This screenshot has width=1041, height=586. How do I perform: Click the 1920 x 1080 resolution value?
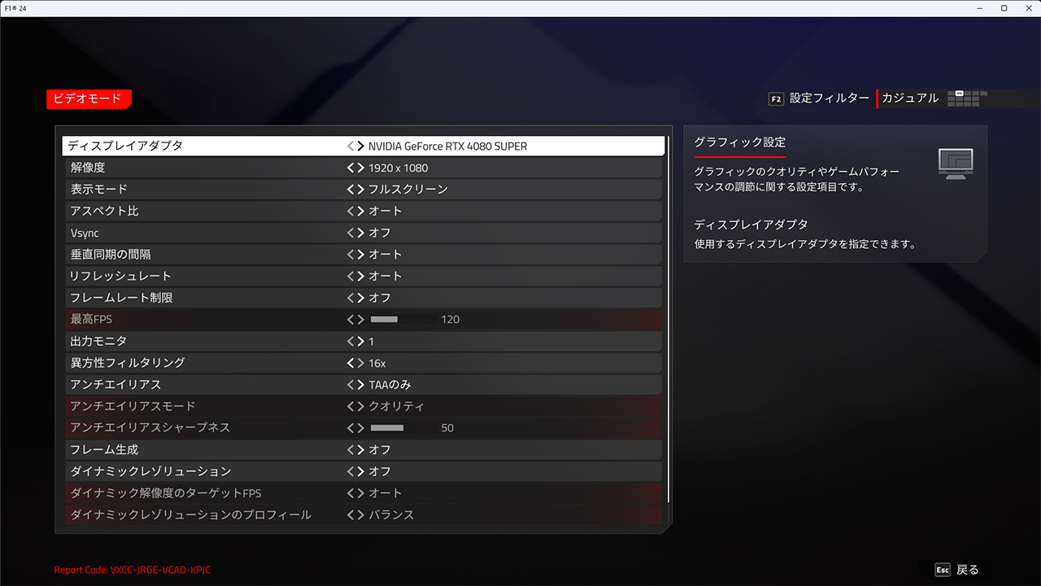398,168
